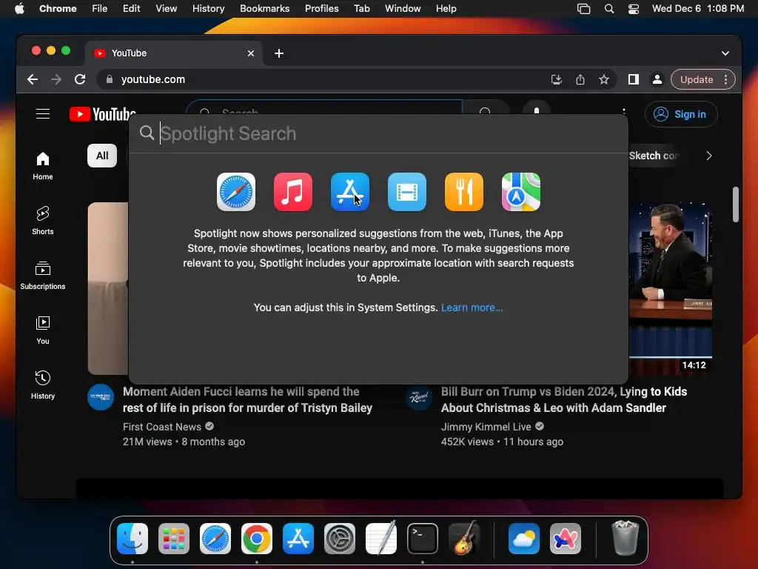
Task: Open the History menu in menu bar
Action: [208, 9]
